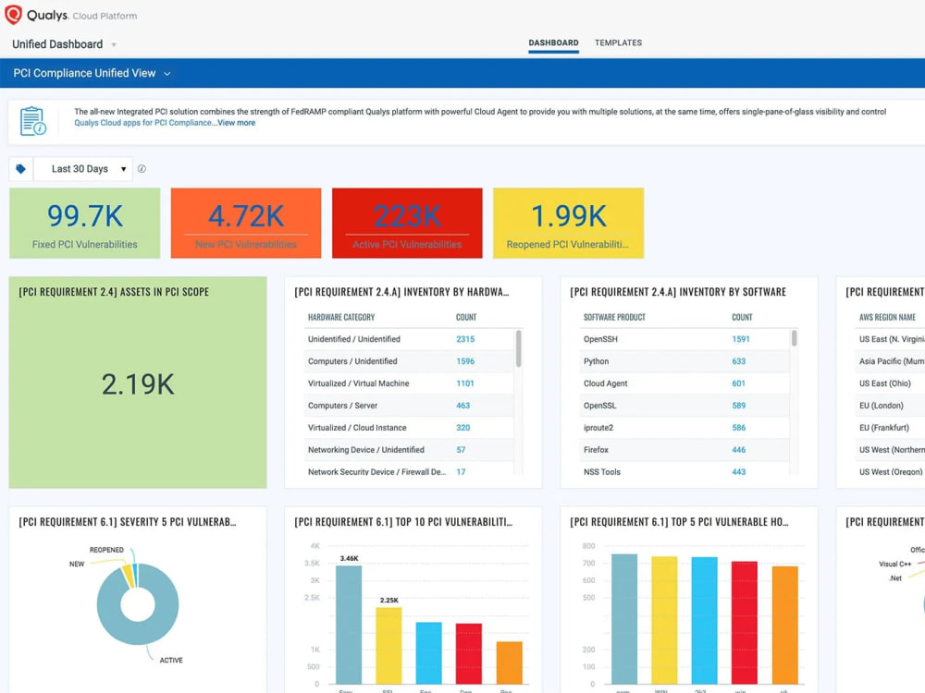925x693 pixels.
Task: Click count 1596 for Computers / Unidentified
Action: click(465, 361)
